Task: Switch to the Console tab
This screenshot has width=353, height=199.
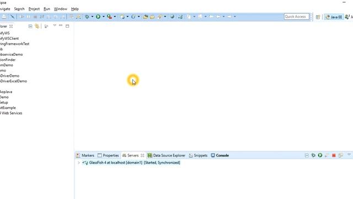Action: [220, 155]
